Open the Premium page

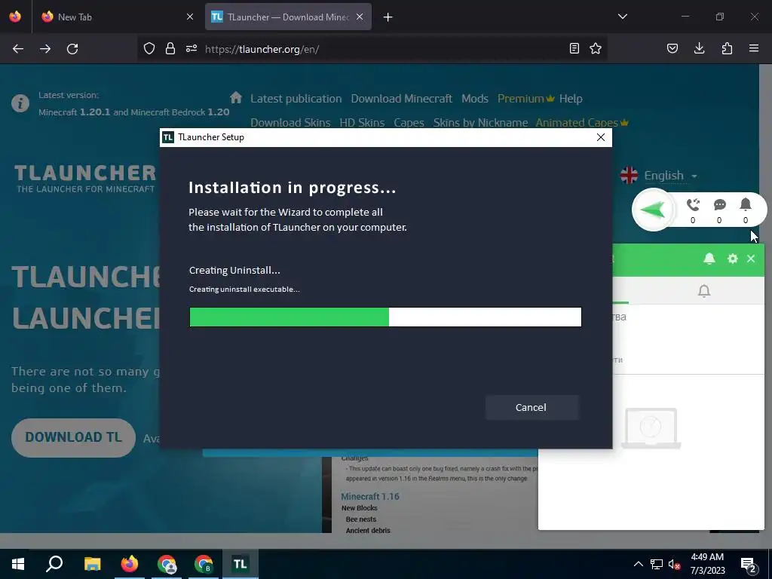[x=525, y=99]
